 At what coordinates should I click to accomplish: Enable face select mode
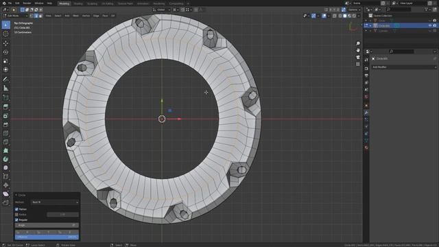[x=40, y=16]
